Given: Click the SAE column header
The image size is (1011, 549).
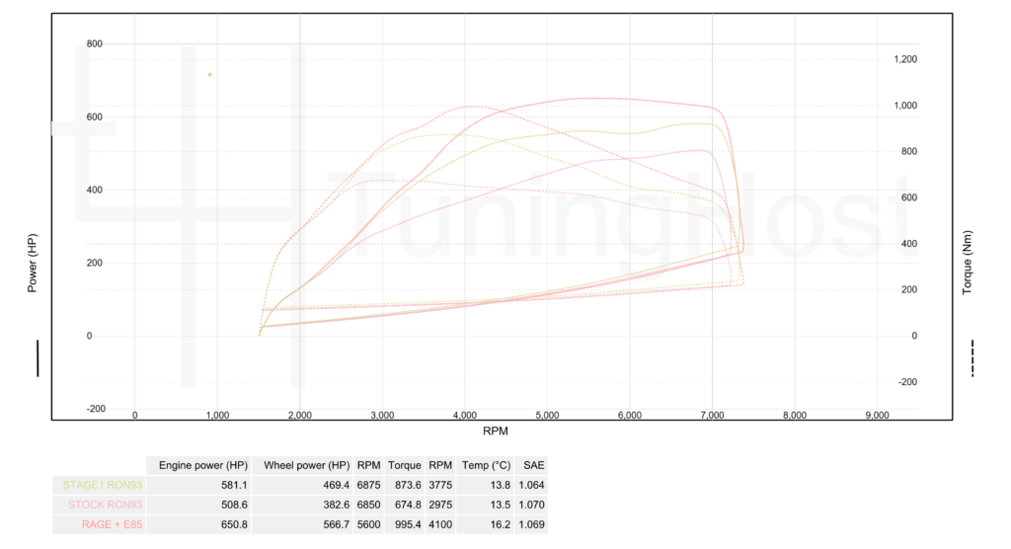Looking at the screenshot, I should tap(534, 464).
